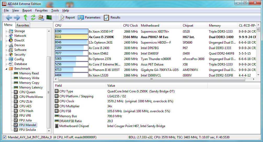This screenshot has height=142, width=263.
Task: Select the 12x Opteron 2431 row
Action: tap(155, 42)
